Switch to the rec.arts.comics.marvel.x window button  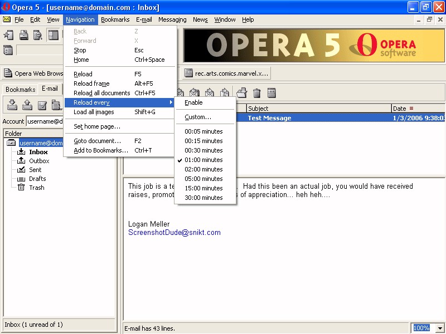tap(226, 73)
